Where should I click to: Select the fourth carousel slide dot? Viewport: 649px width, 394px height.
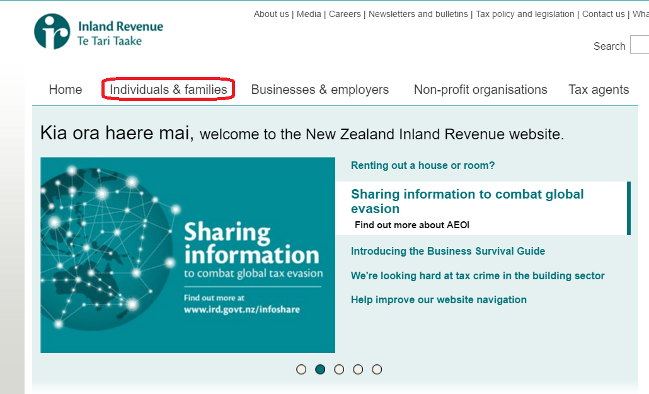click(x=358, y=369)
